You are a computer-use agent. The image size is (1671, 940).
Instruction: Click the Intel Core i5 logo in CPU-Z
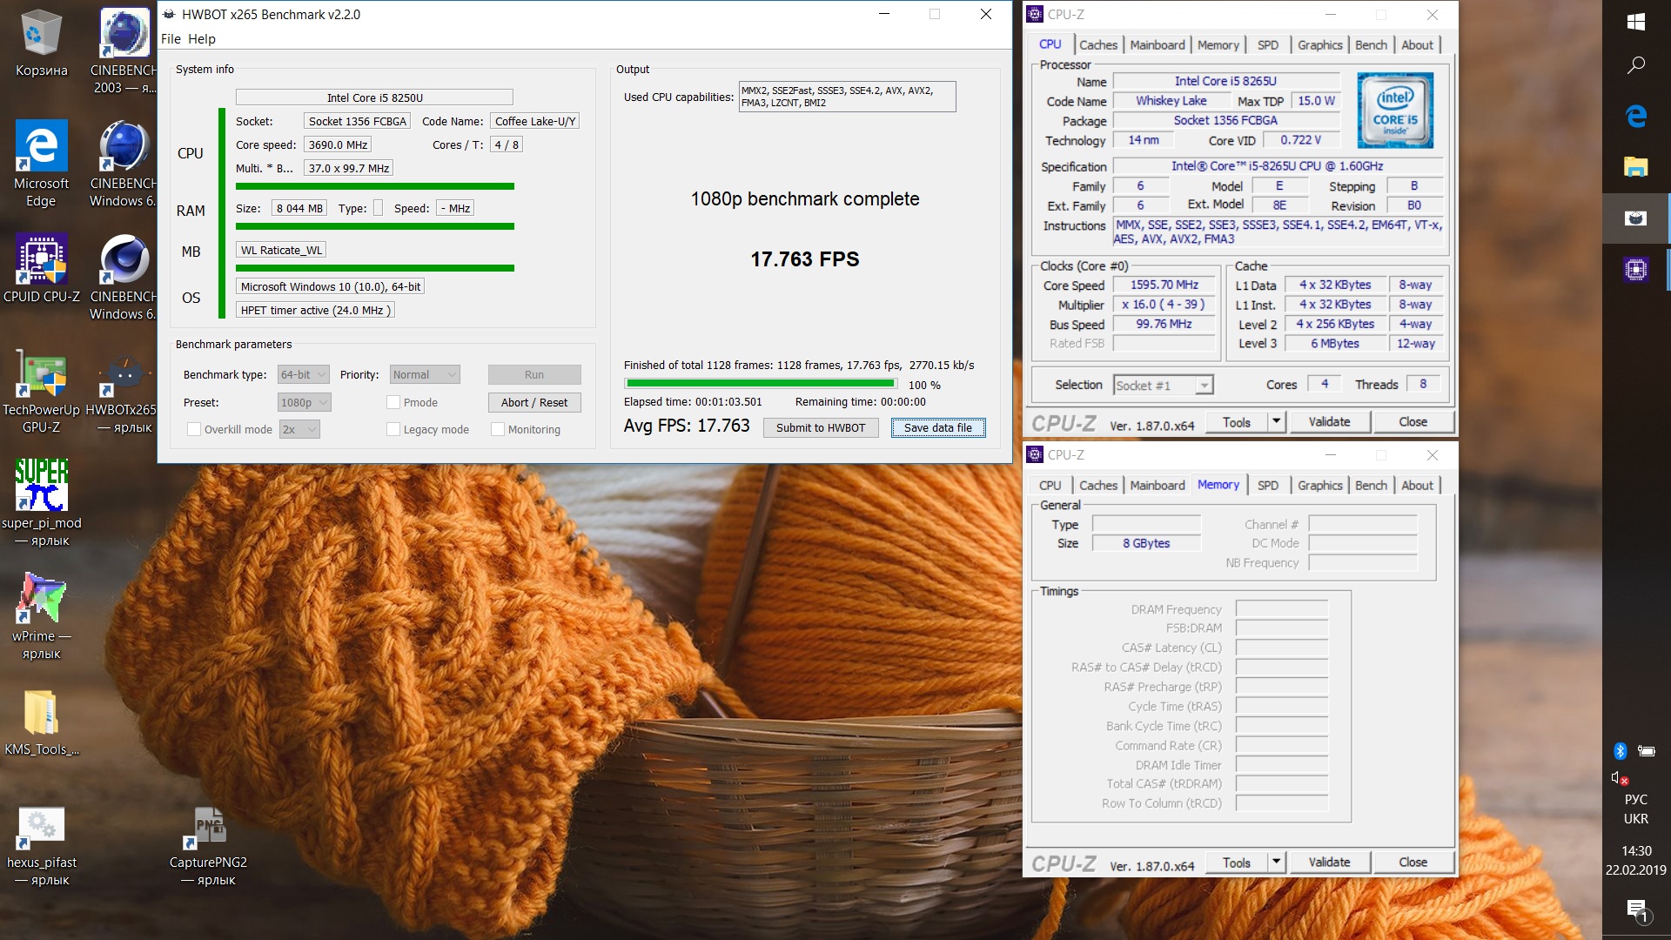[x=1395, y=110]
